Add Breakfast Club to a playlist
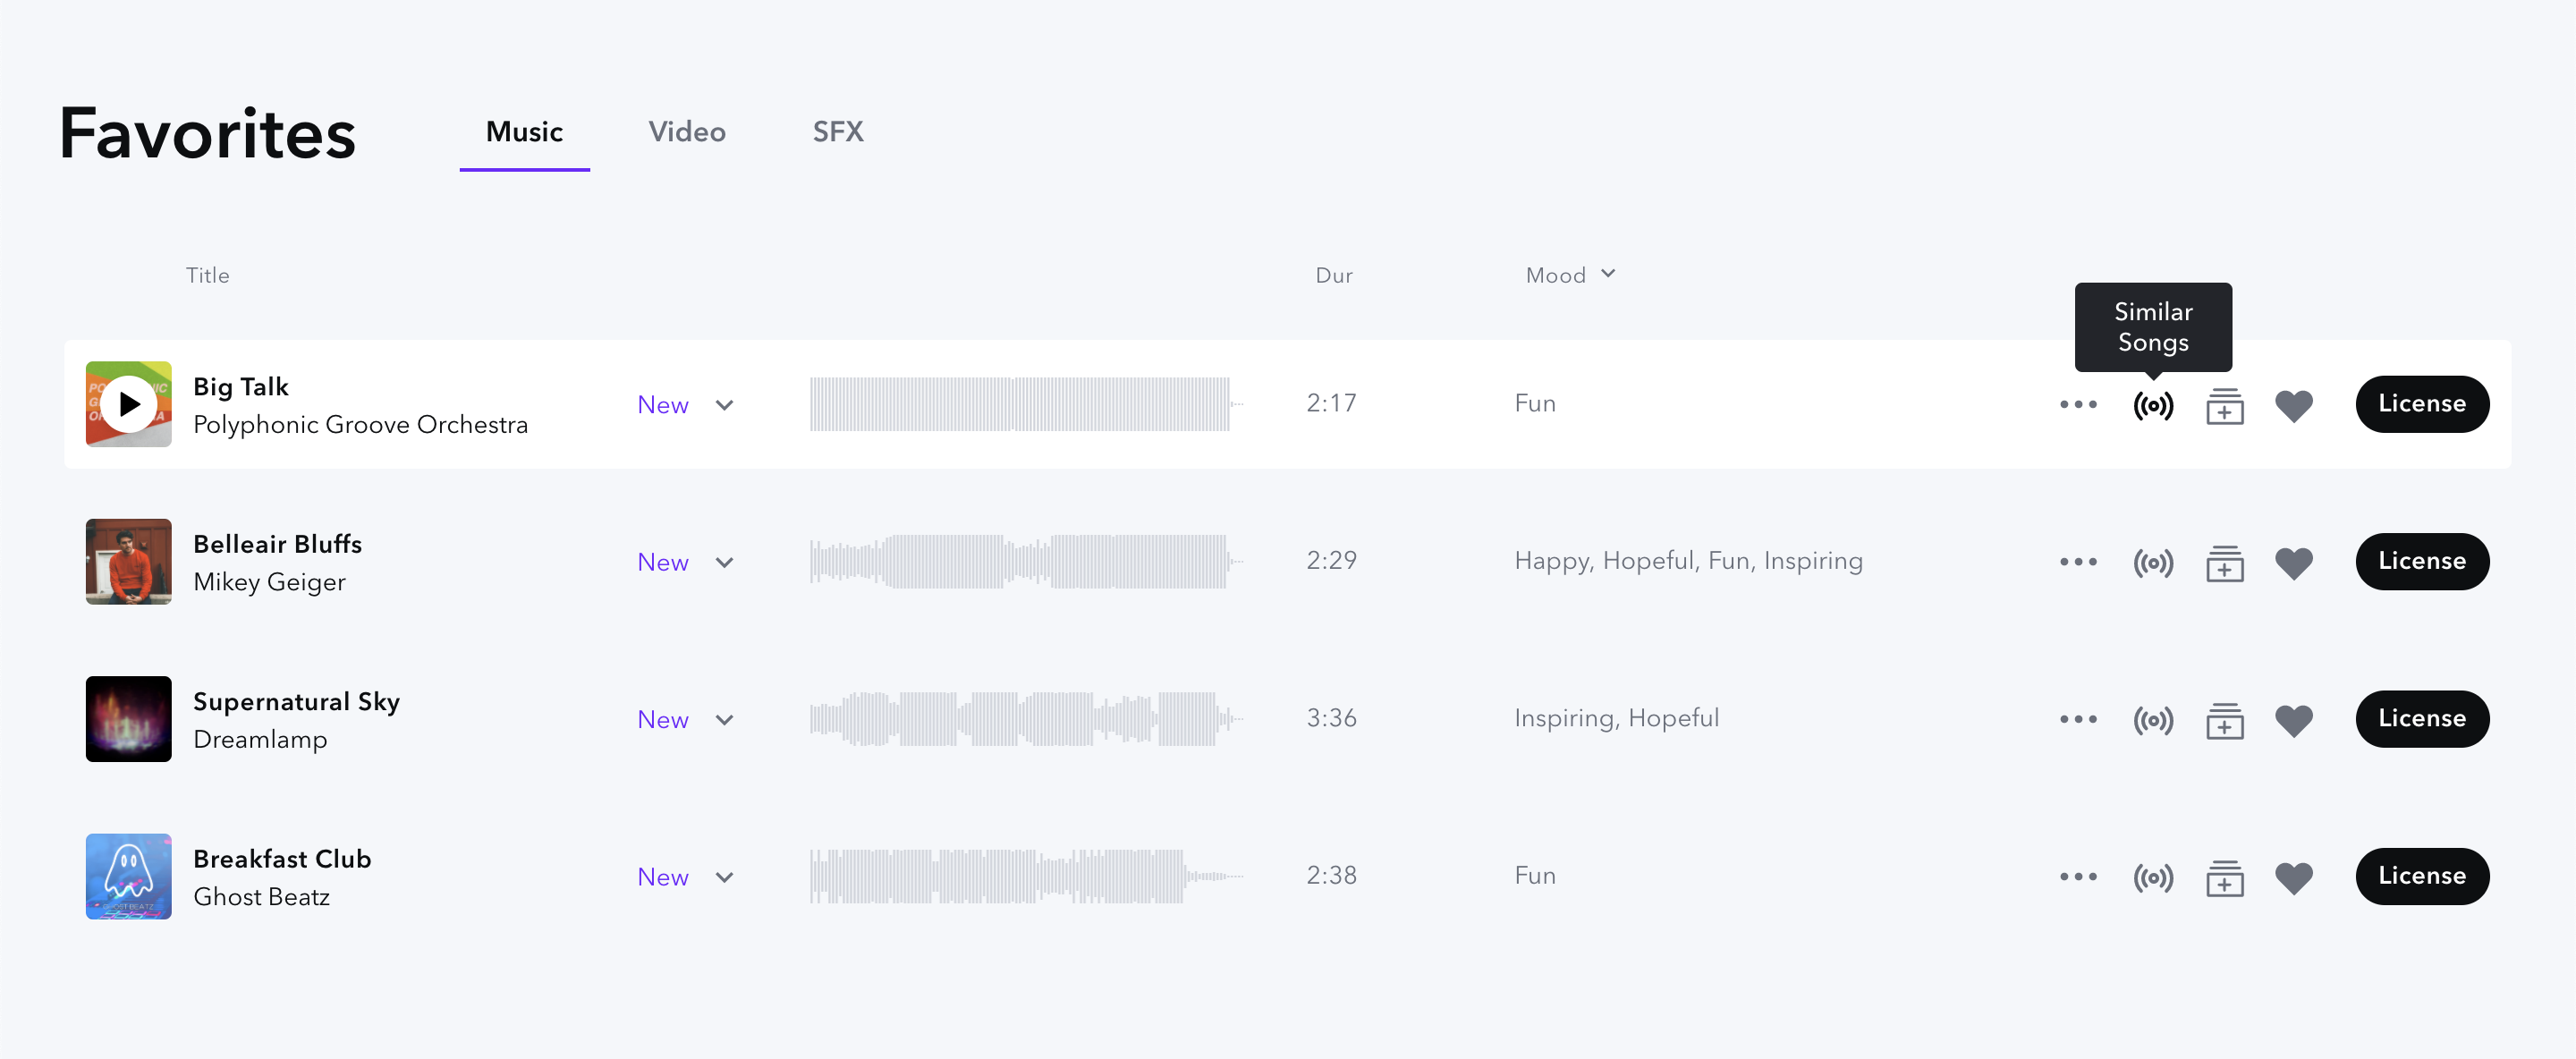The height and width of the screenshot is (1059, 2576). 2224,878
